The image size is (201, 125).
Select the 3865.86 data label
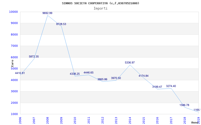pos(102,79)
